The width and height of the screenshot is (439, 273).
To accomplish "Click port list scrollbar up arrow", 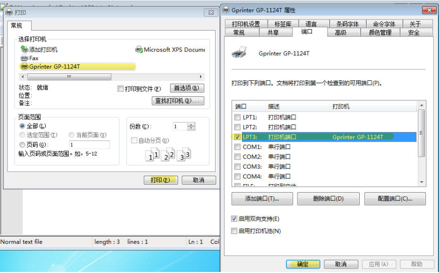I will coord(421,105).
